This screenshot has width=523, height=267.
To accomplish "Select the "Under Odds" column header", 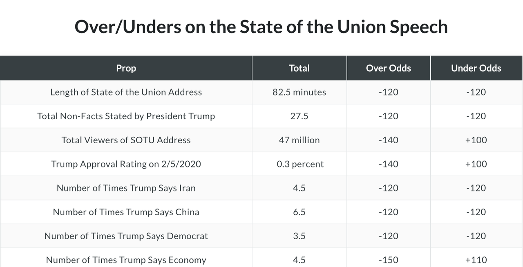I will coord(476,68).
